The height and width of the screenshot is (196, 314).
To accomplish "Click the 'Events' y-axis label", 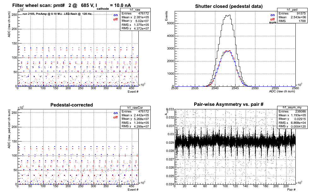I will 166,16.
